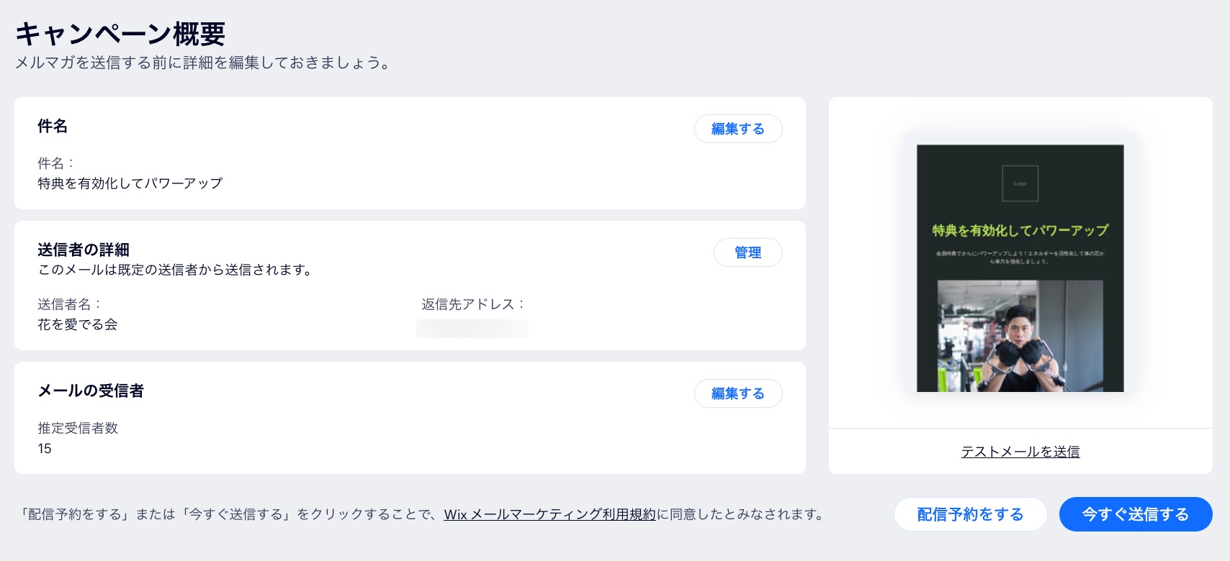Click the 件名 card title
Image resolution: width=1230 pixels, height=561 pixels.
[x=53, y=127]
